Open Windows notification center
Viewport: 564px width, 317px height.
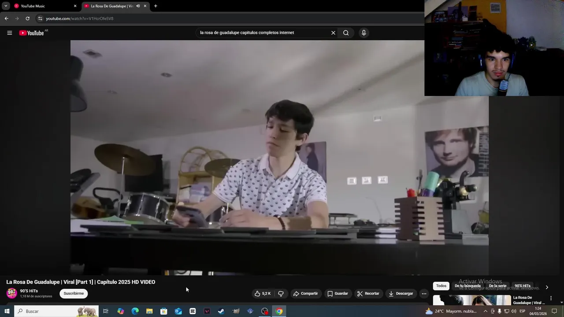554,311
